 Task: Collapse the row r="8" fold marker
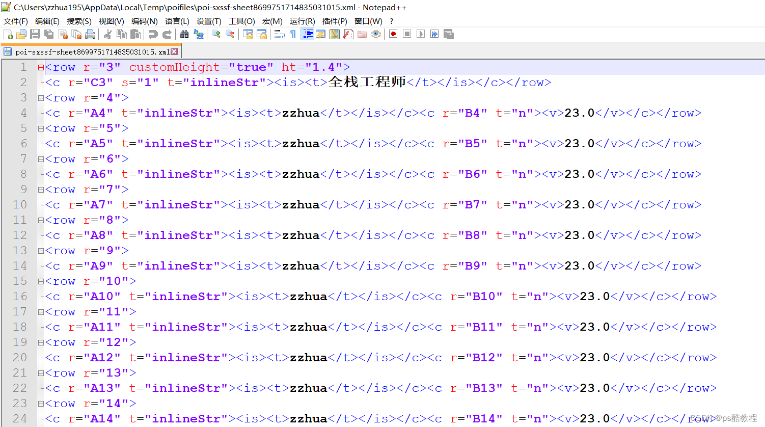(41, 220)
